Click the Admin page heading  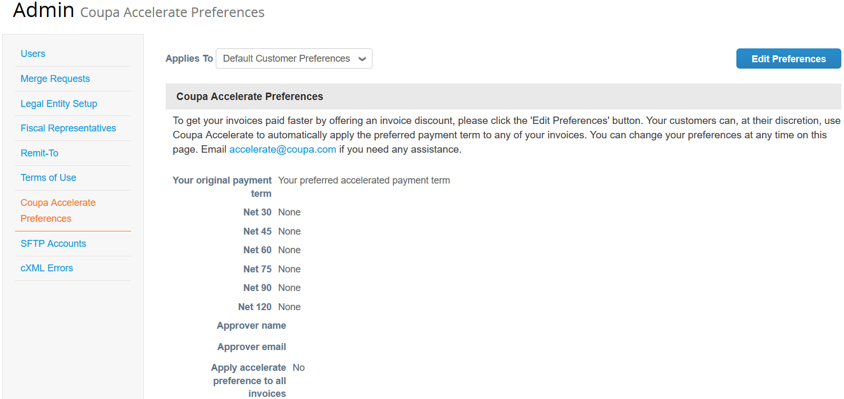(44, 10)
